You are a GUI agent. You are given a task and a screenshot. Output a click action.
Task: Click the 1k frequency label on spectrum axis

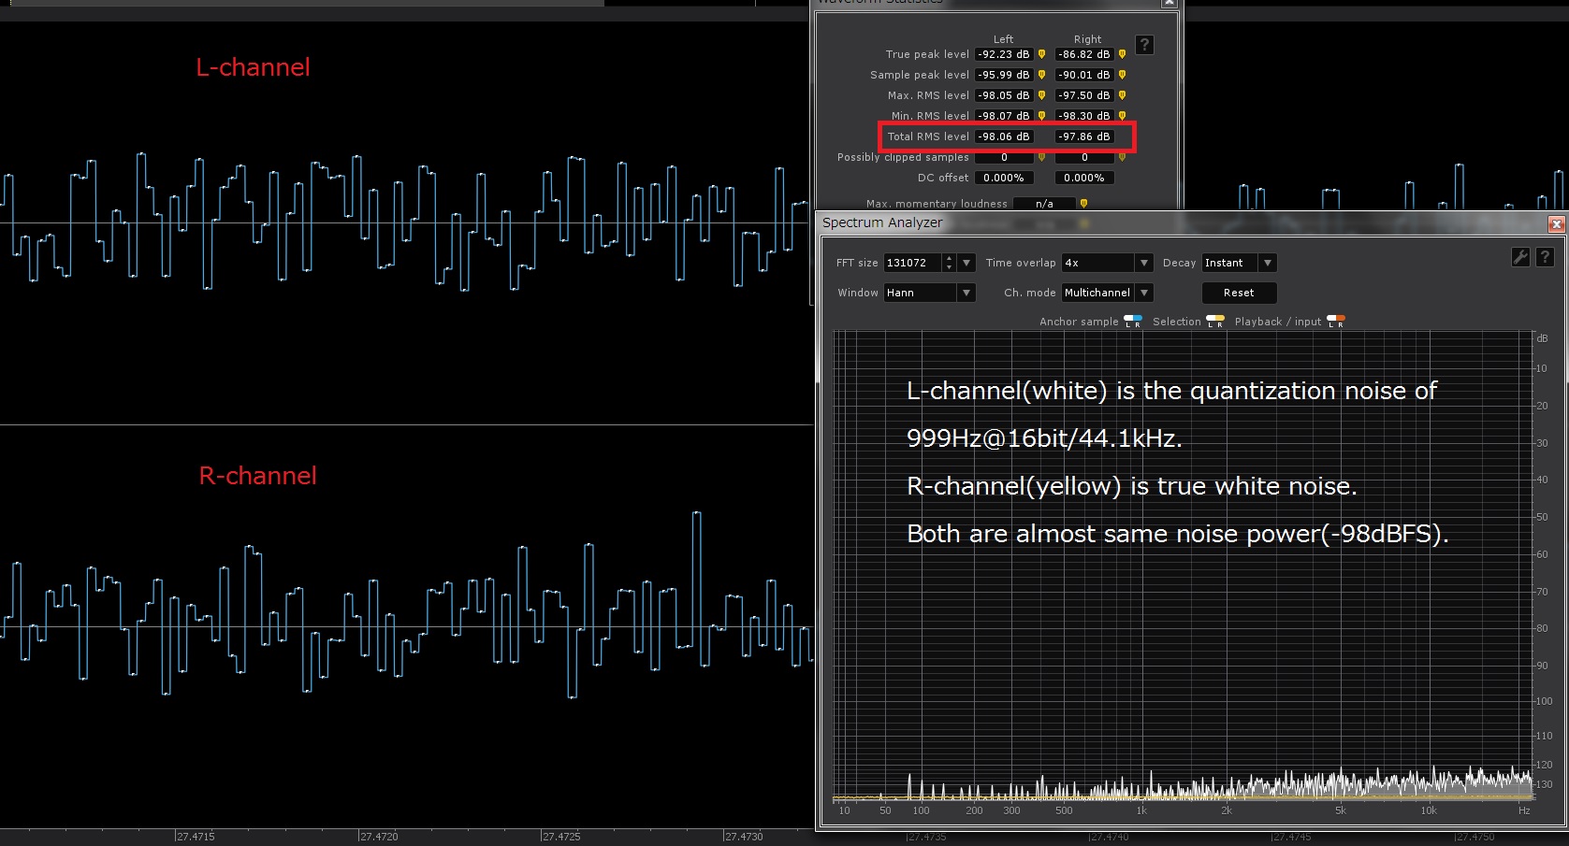point(1141,810)
